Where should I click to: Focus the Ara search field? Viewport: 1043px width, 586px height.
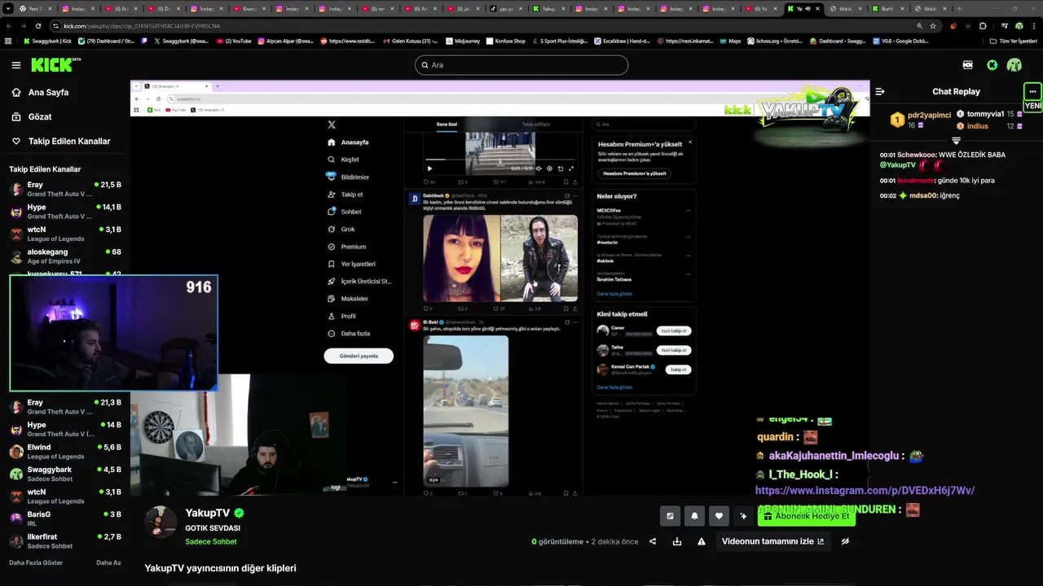(521, 65)
